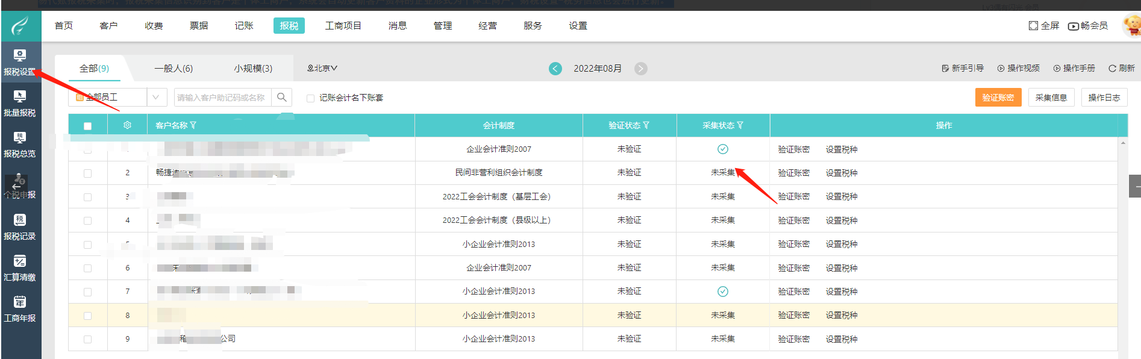
Task: Expand the 全部员工 dropdown
Action: 156,97
